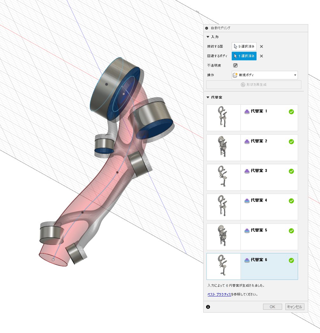Clear the 回避するボディ selection
The width and height of the screenshot is (320, 333).
[x=261, y=56]
